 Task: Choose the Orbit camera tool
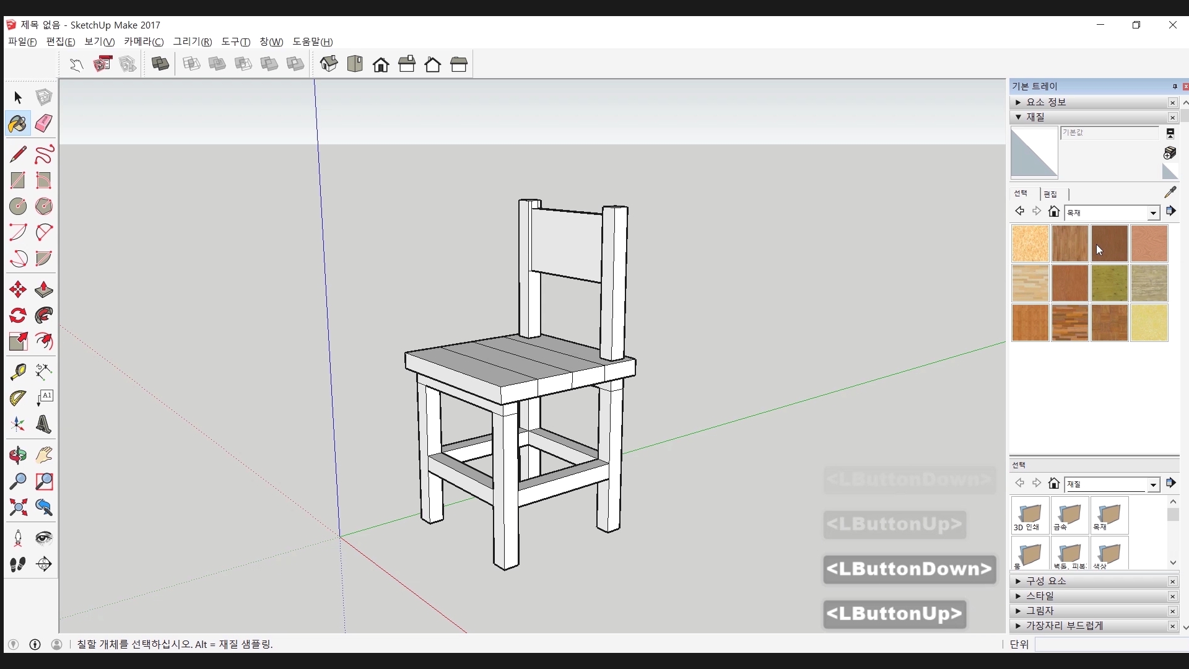pos(18,456)
